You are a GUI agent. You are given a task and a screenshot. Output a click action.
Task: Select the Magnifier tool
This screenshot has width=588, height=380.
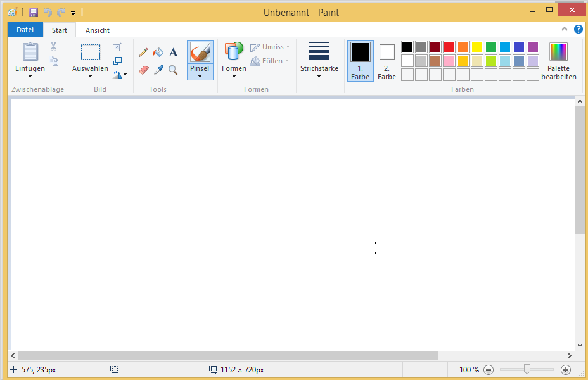click(173, 70)
